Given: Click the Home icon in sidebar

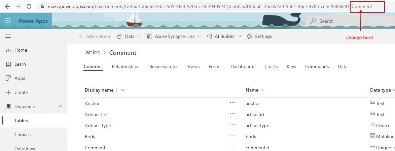Looking at the screenshot, I should click(8, 50).
